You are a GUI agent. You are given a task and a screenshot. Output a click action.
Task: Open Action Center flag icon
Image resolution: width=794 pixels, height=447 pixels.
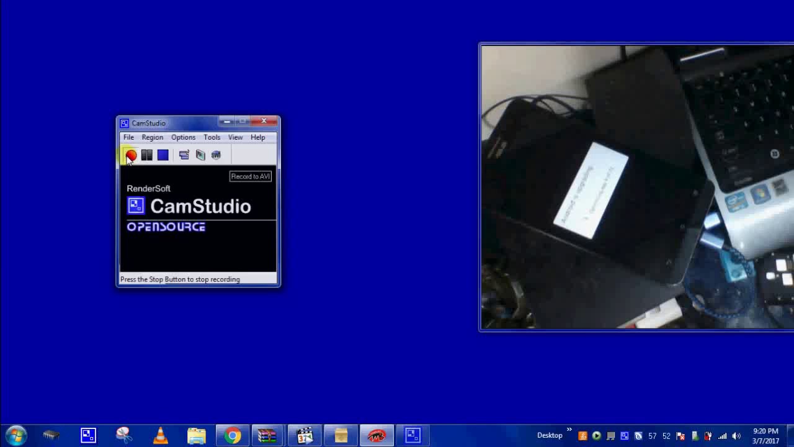pos(680,436)
